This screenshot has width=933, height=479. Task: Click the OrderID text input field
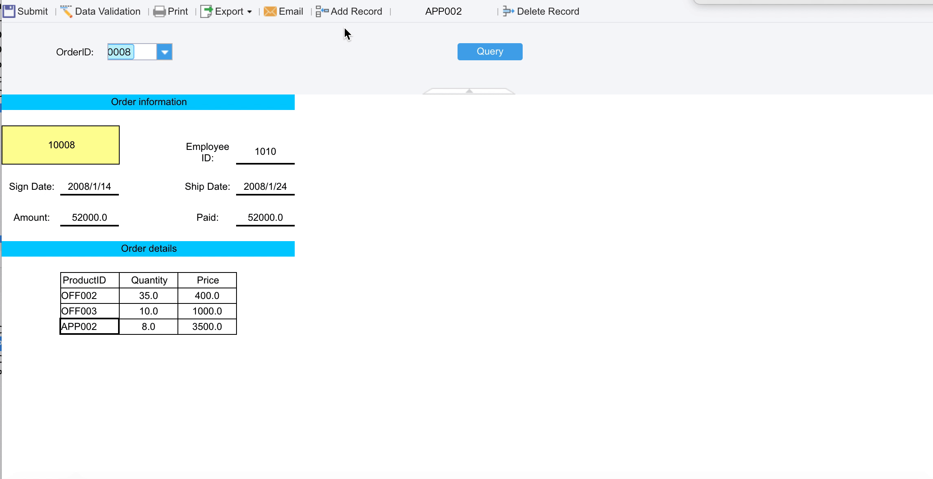131,52
